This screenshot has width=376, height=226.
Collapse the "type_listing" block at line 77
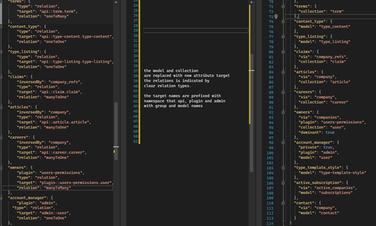point(283,37)
